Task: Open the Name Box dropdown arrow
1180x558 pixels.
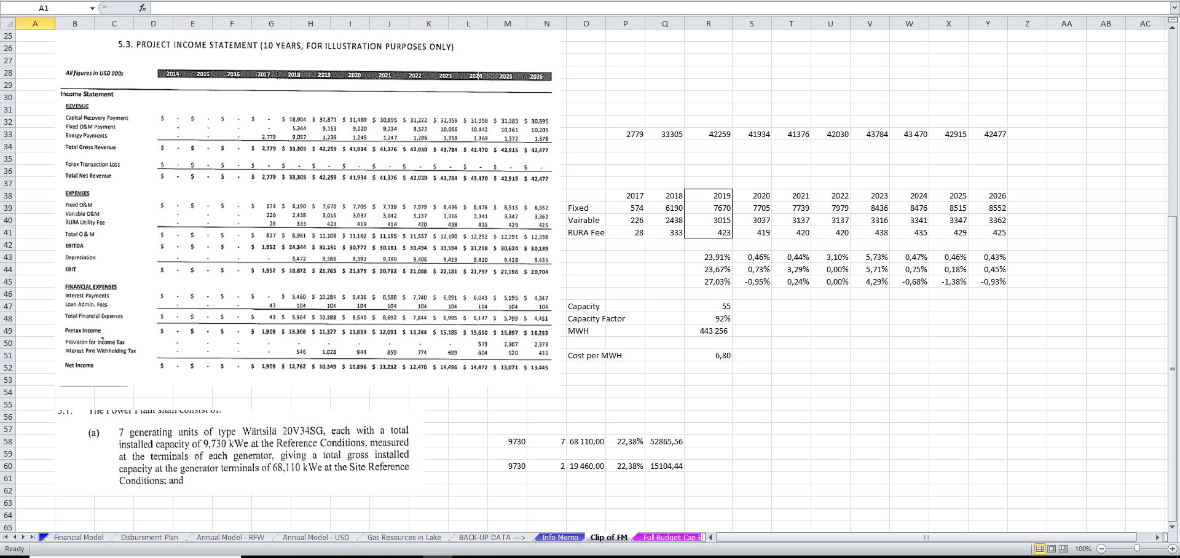Action: (x=92, y=8)
